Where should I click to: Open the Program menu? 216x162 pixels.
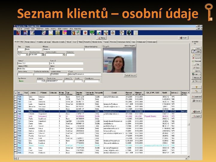point(19,29)
